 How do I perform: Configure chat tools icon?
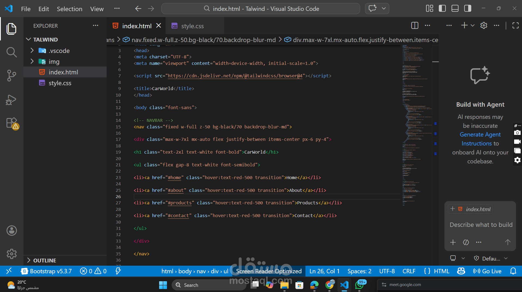point(466,242)
